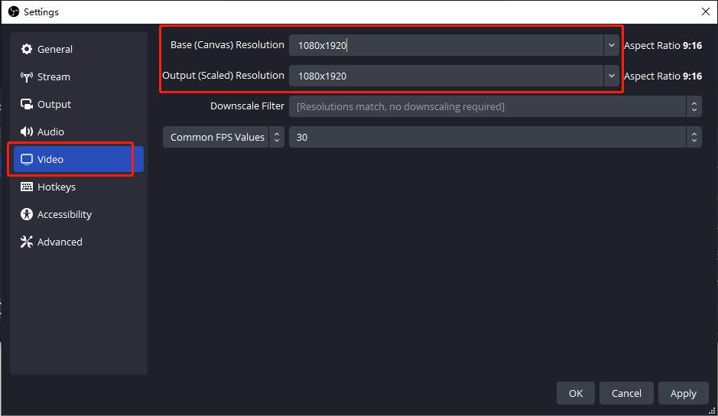This screenshot has height=416, width=718.
Task: Open the Downscale Filter dropdown
Action: pyautogui.click(x=495, y=106)
